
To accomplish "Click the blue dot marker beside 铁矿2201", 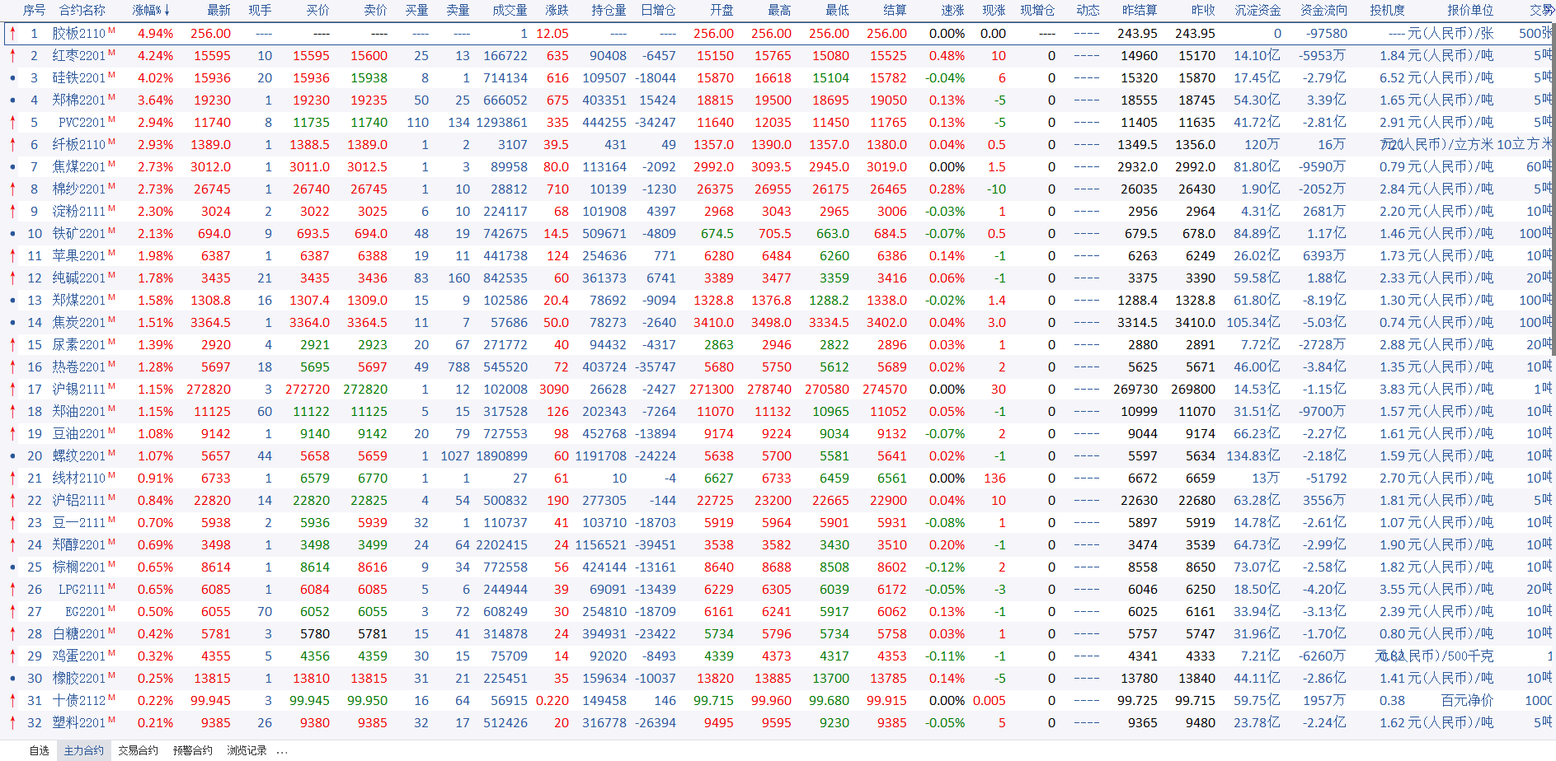I will 12,234.
